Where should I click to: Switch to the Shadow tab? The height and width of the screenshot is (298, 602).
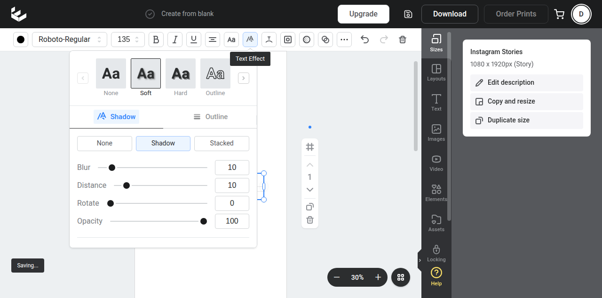(x=116, y=117)
